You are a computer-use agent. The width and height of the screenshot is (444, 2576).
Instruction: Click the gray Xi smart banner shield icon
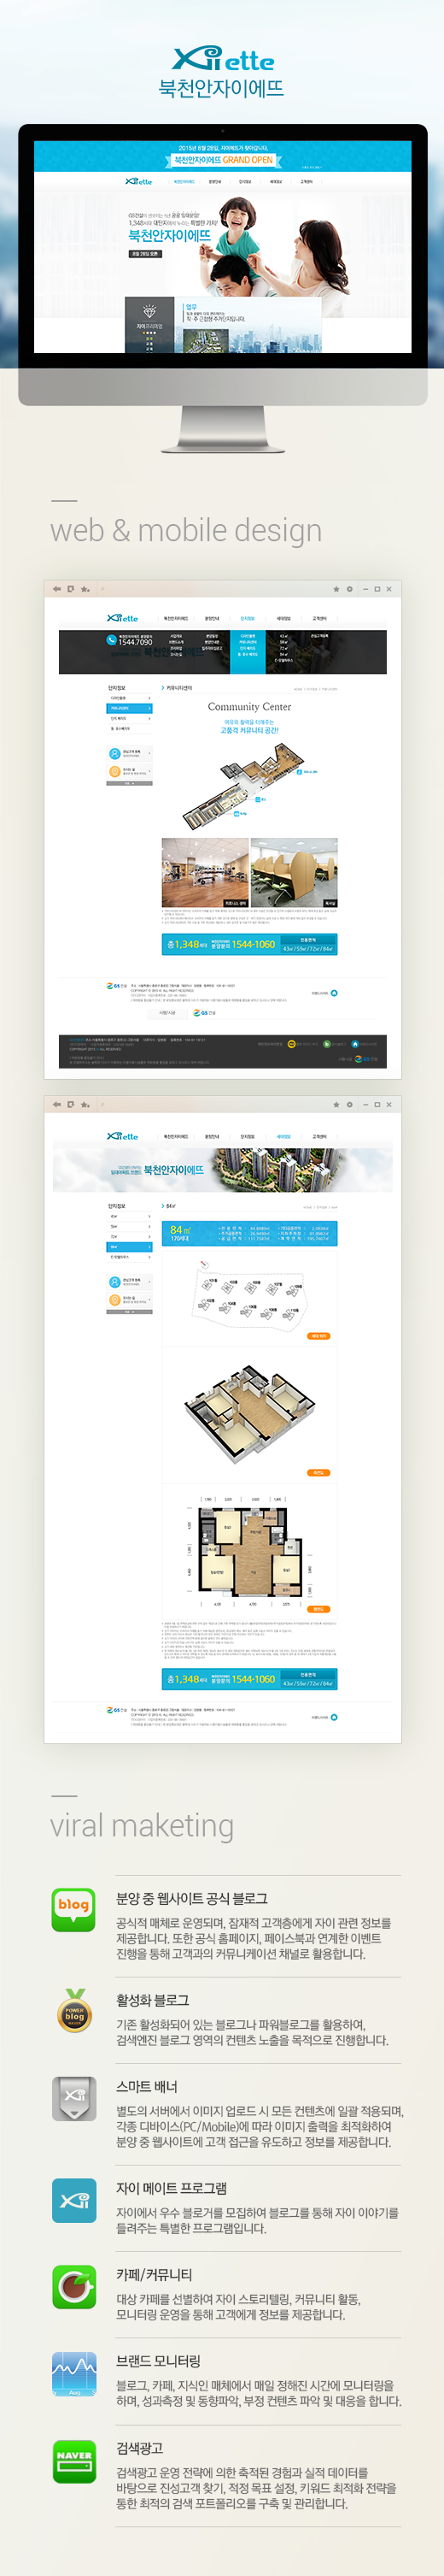[x=73, y=2097]
